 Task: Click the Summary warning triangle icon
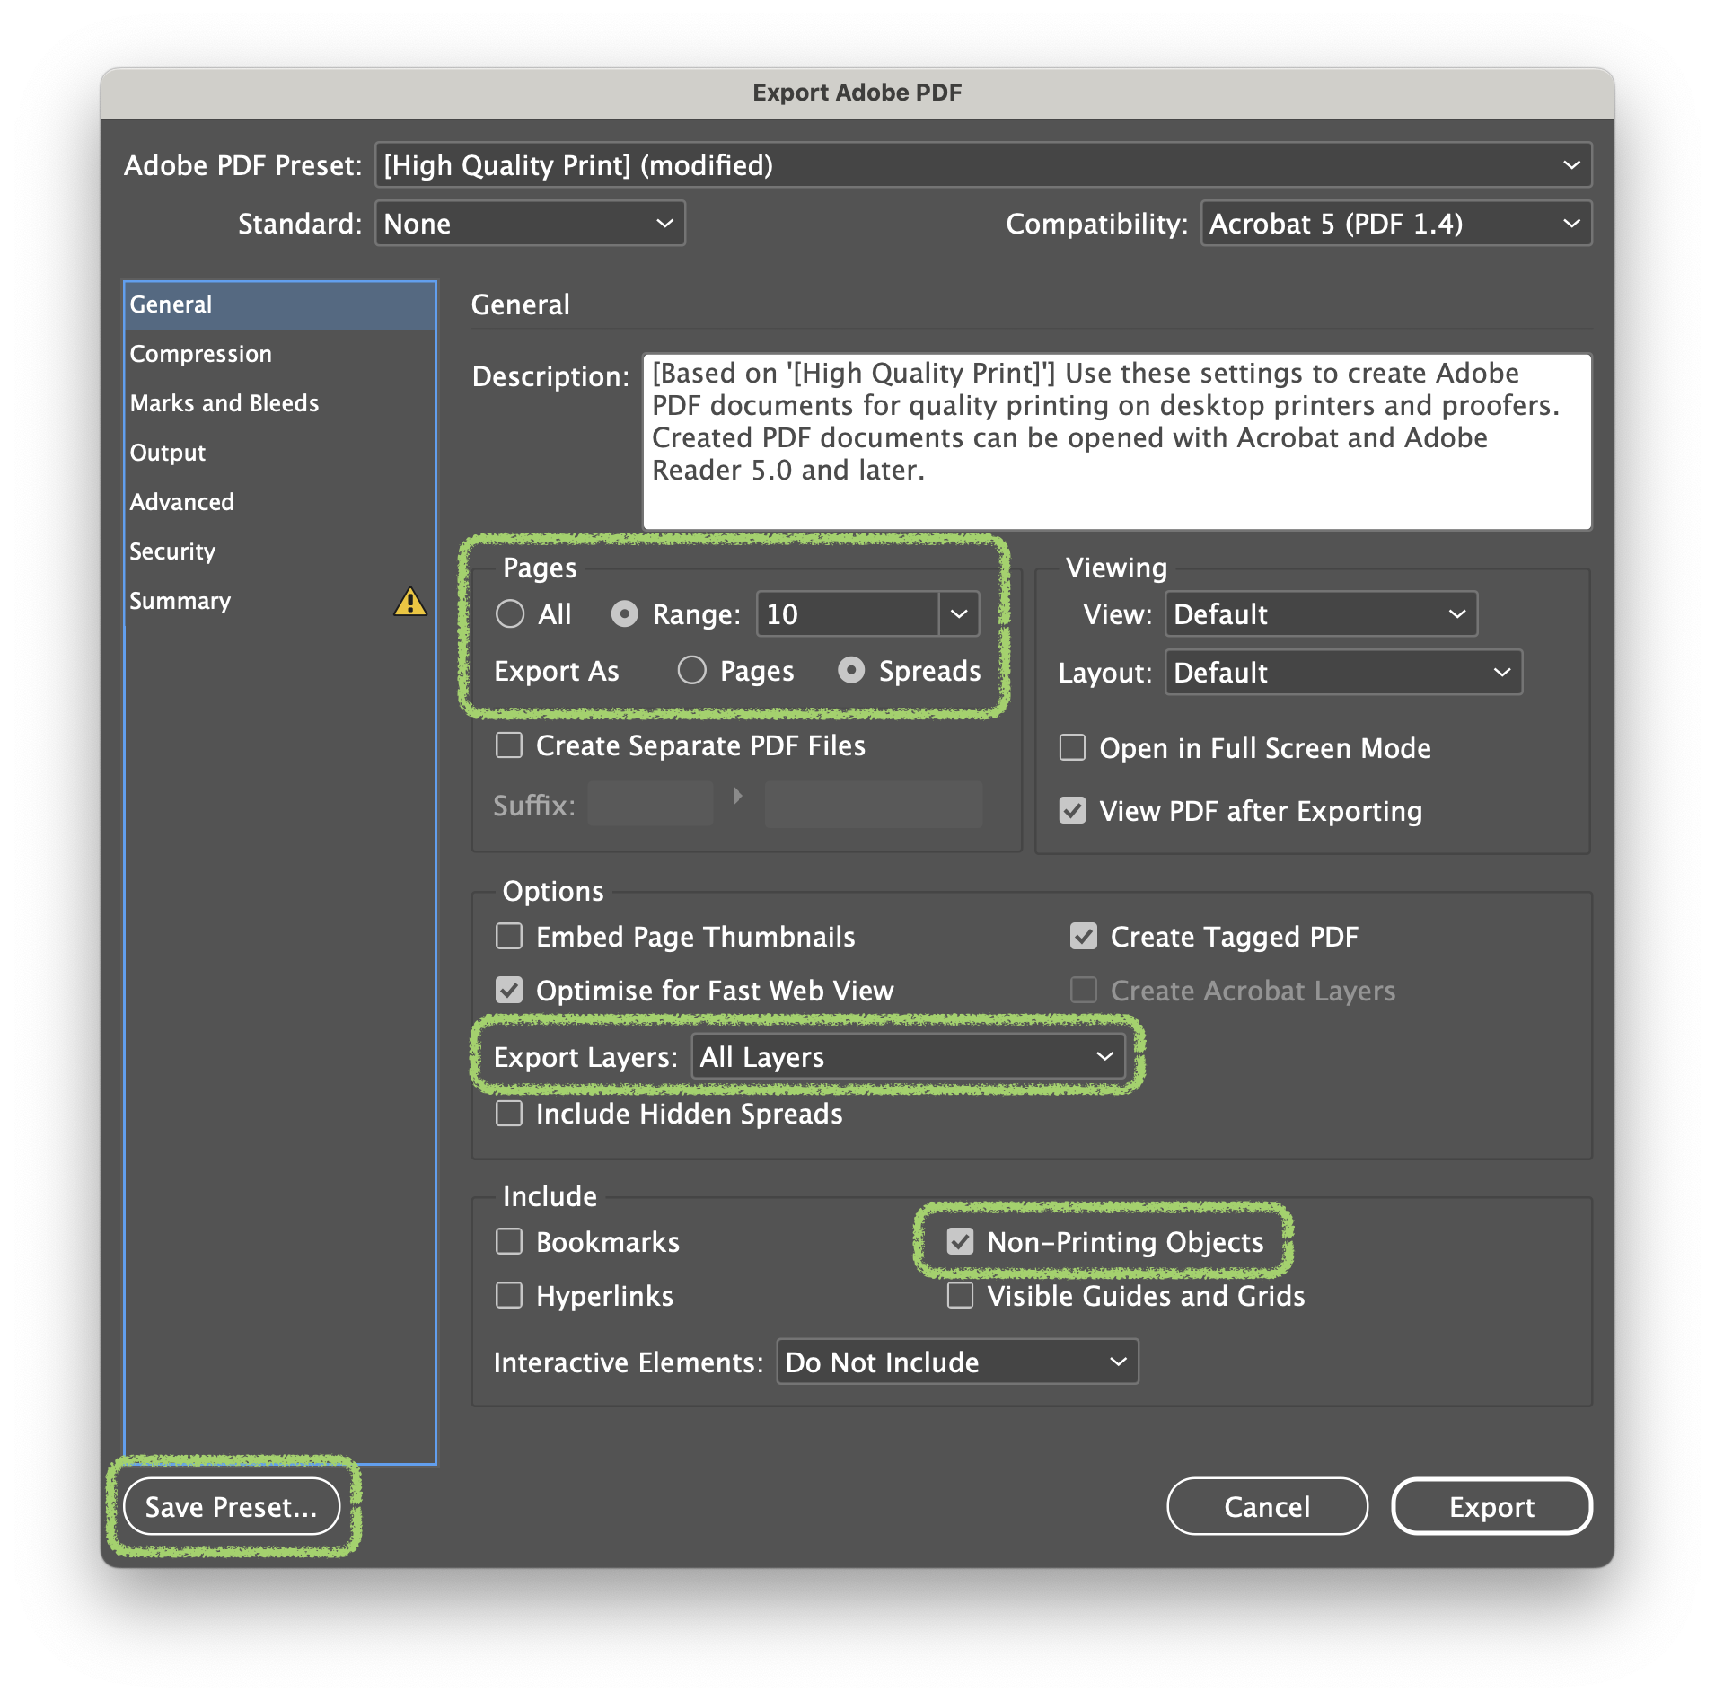pyautogui.click(x=410, y=601)
